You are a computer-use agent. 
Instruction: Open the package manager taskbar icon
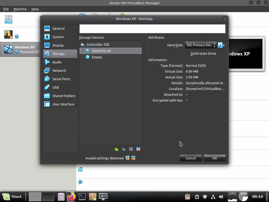93,196
